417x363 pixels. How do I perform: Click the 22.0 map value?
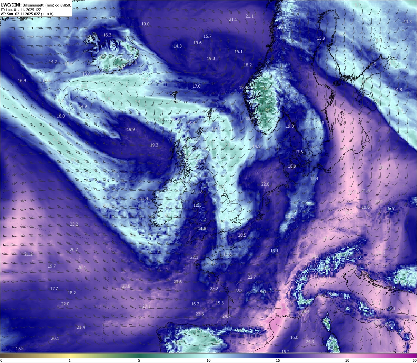(x=65, y=304)
